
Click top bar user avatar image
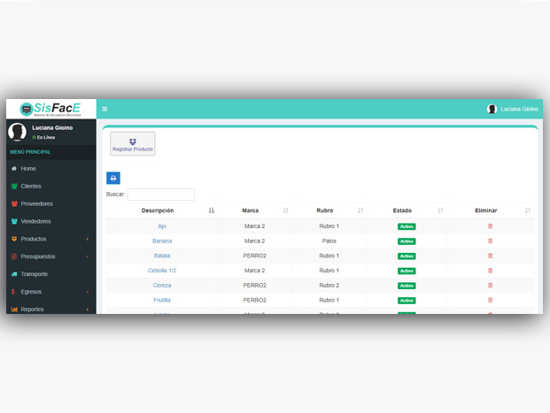coord(492,109)
